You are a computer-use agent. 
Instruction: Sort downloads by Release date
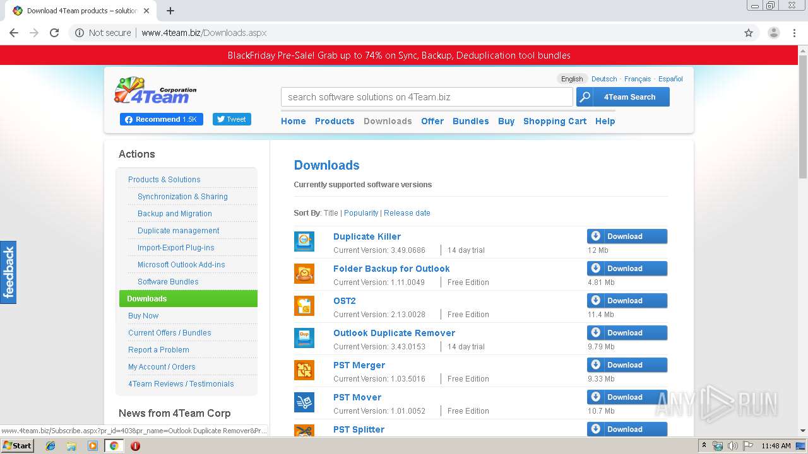tap(407, 213)
